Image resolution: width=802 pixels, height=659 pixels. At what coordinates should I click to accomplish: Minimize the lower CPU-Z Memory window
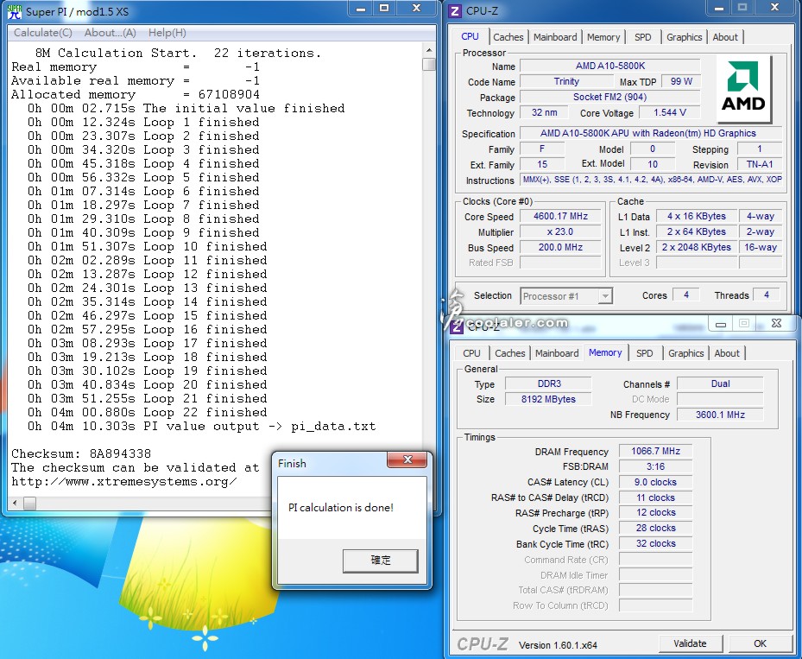click(x=721, y=324)
